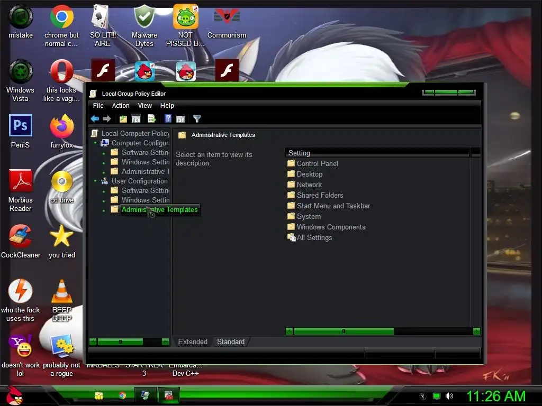
Task: Open Start Menu and Taskbar folder
Action: pyautogui.click(x=333, y=206)
